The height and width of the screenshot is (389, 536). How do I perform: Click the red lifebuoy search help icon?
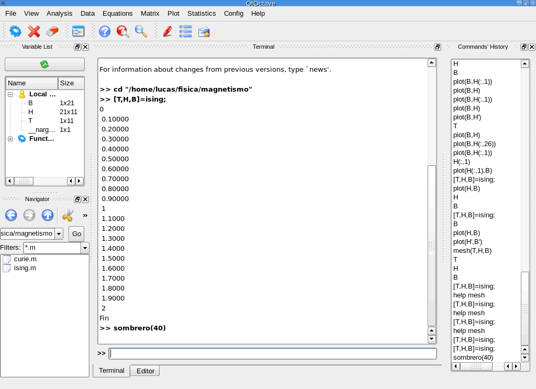(x=122, y=31)
